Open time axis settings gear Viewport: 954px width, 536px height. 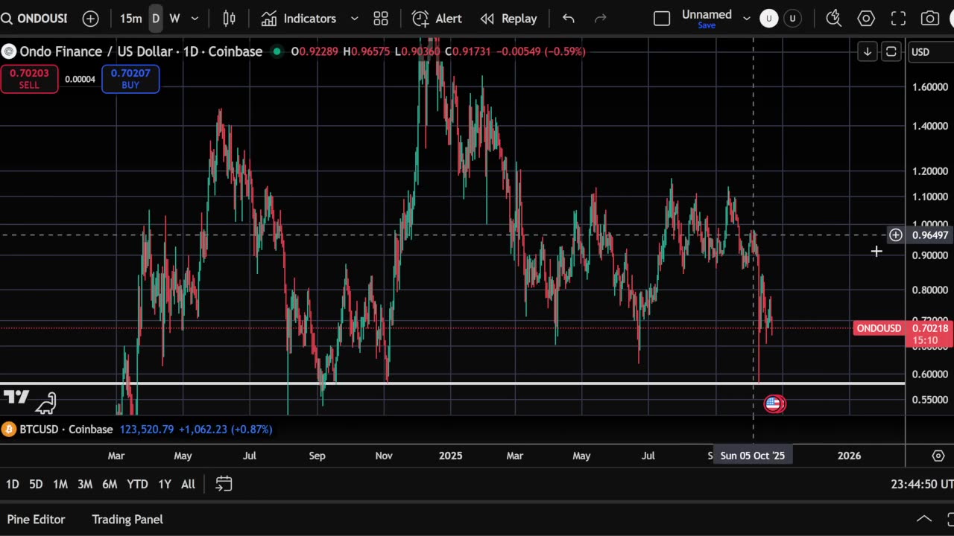click(x=938, y=456)
